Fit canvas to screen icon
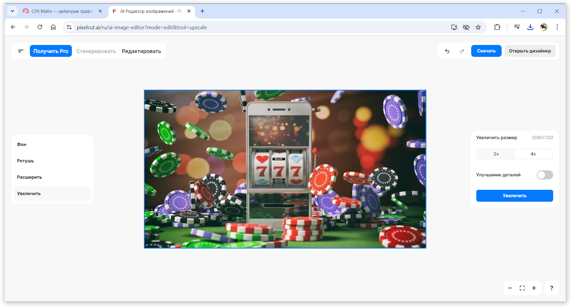Screen dimensions: 572x308 pos(522,288)
